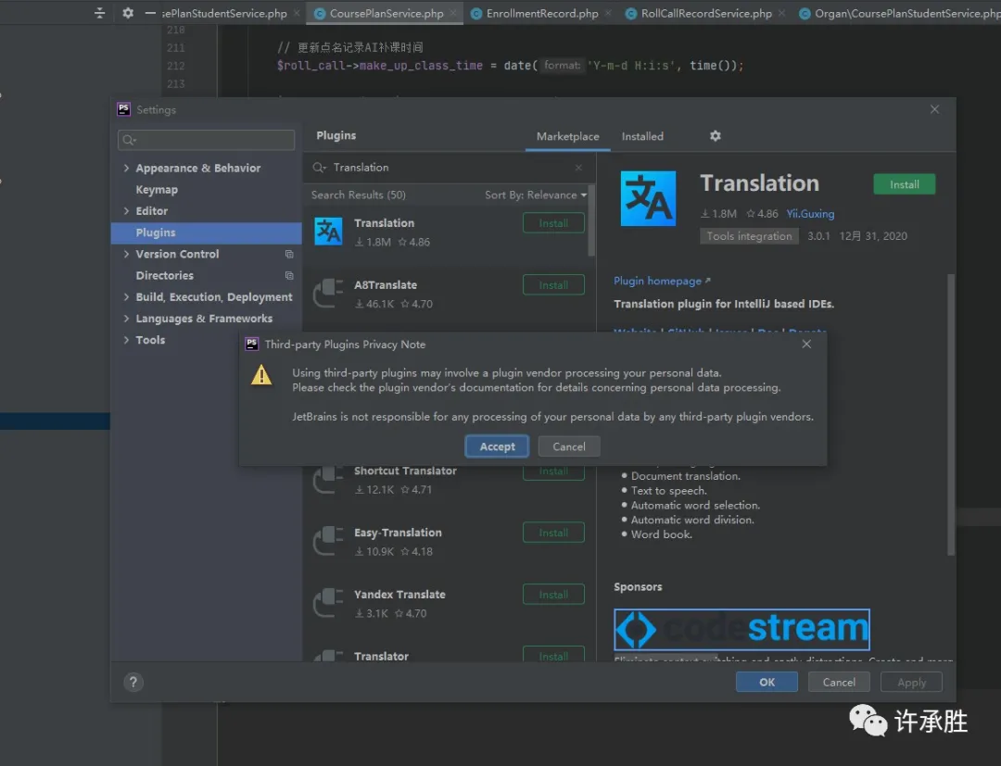This screenshot has width=1001, height=766.
Task: Click the Directories project-level copy icon
Action: [x=289, y=275]
